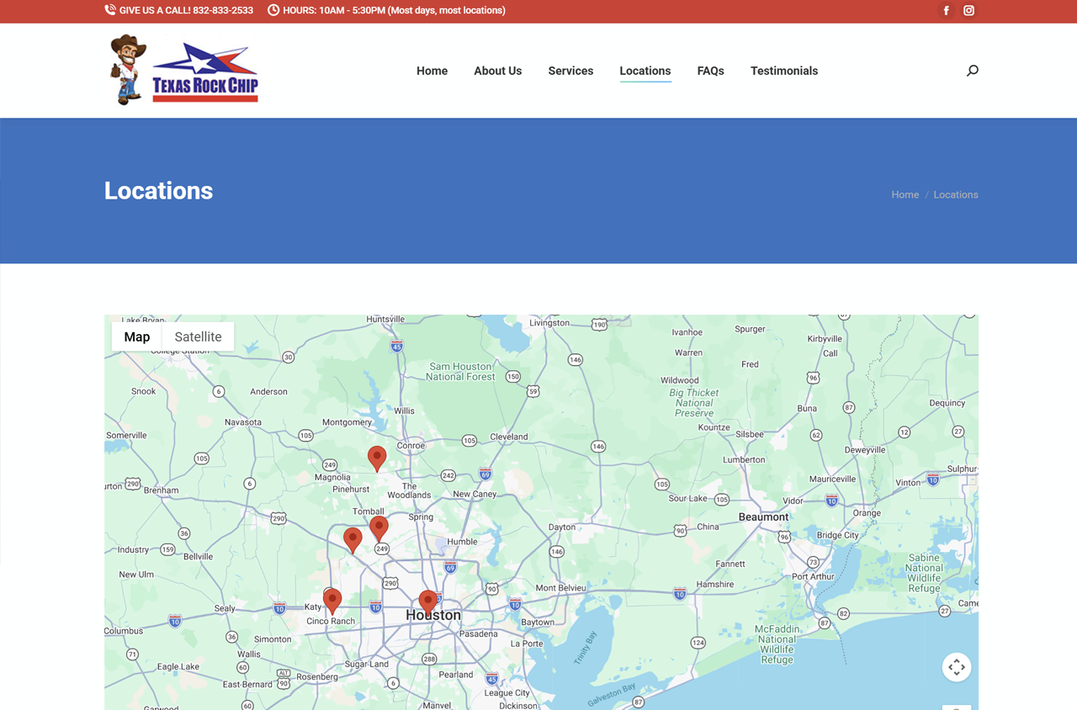Viewport: 1077px width, 710px height.
Task: Open the Facebook social icon
Action: (x=947, y=11)
